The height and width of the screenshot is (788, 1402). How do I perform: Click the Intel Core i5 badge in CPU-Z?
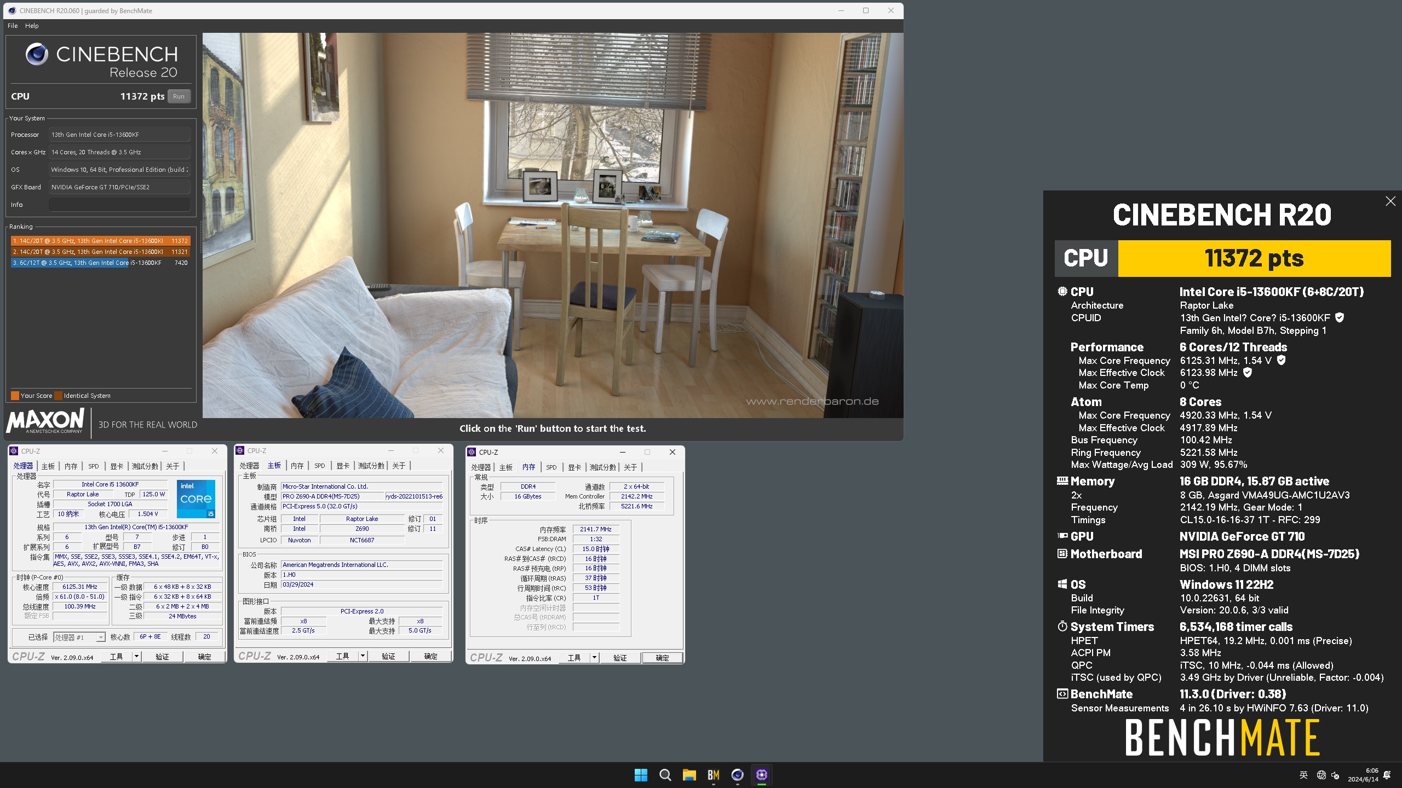(x=196, y=499)
